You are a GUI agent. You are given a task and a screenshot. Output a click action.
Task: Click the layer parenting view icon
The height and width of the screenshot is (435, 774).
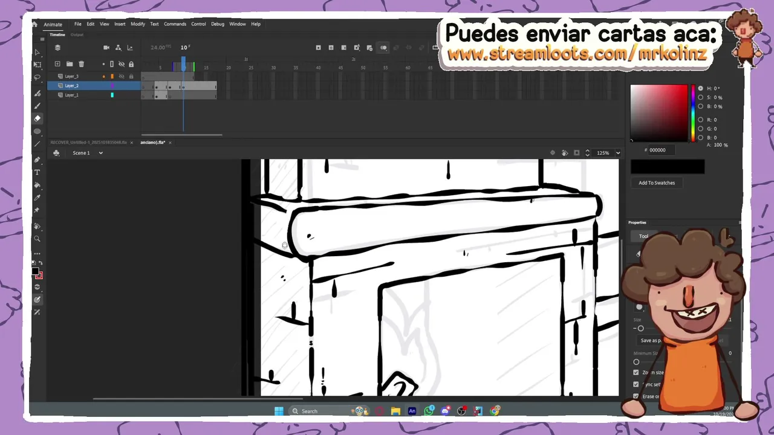118,48
